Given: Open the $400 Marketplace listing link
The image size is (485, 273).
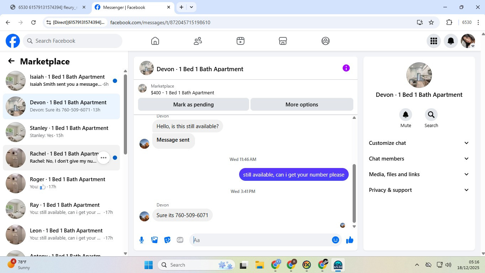Looking at the screenshot, I should pos(183,93).
